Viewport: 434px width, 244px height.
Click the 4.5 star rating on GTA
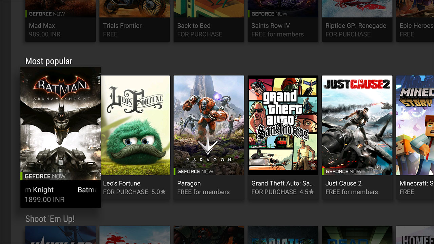pyautogui.click(x=307, y=192)
